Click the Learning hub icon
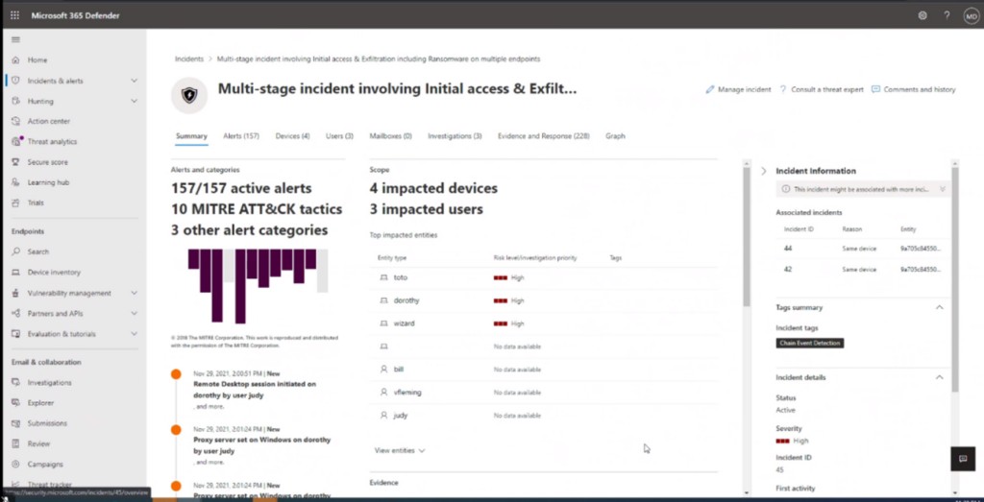Image resolution: width=984 pixels, height=502 pixels. point(15,182)
